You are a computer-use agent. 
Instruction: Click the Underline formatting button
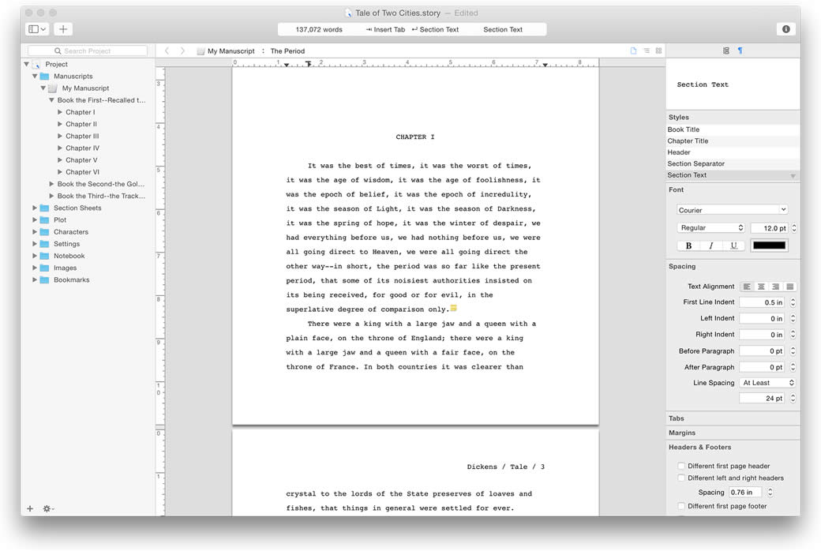(733, 246)
